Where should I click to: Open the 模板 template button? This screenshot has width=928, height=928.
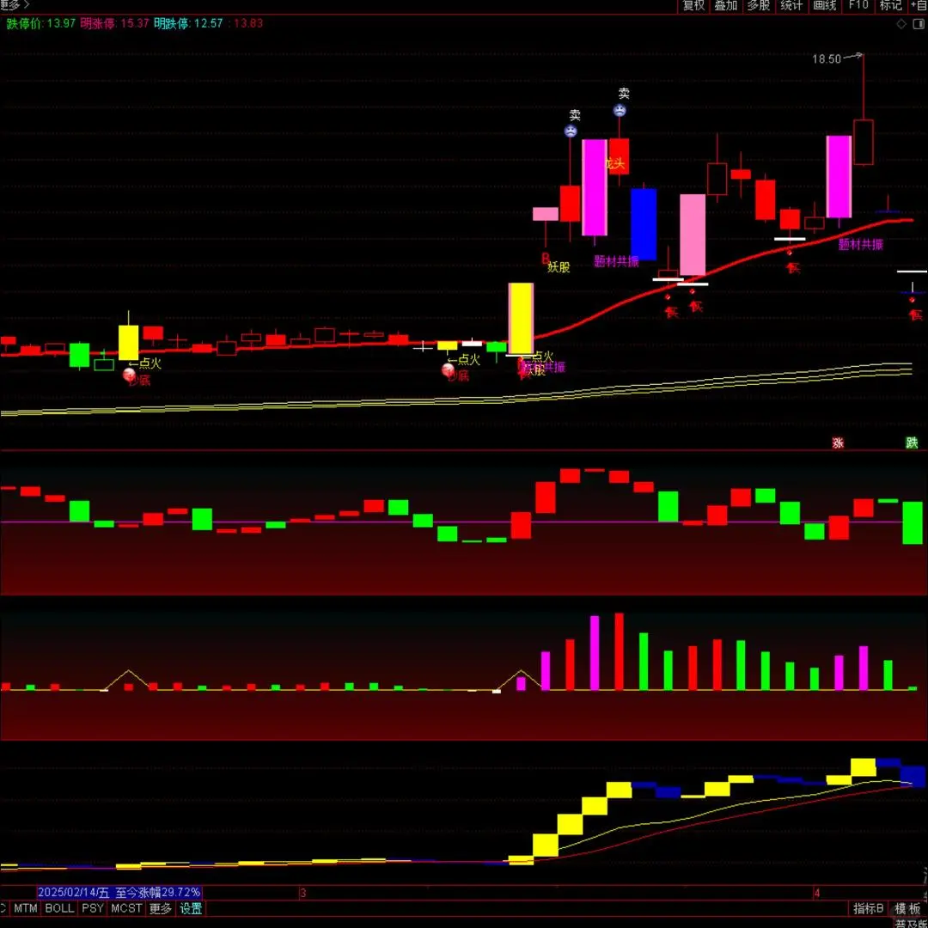907,908
